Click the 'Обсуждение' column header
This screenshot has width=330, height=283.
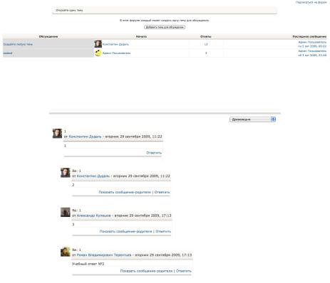(x=48, y=36)
